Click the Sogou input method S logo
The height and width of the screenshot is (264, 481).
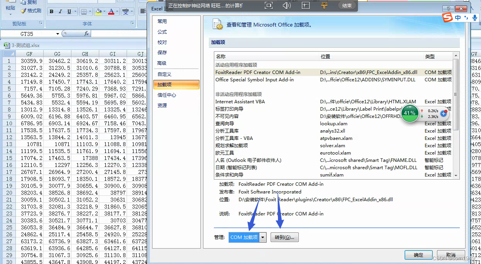(x=447, y=17)
